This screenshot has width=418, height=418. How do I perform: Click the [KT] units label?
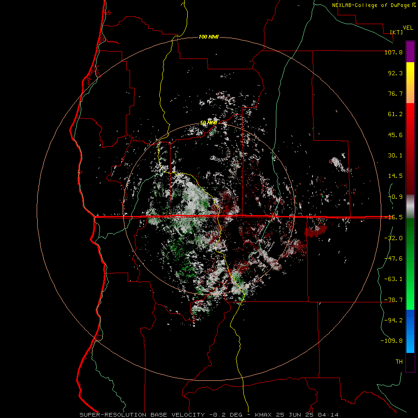(x=397, y=32)
